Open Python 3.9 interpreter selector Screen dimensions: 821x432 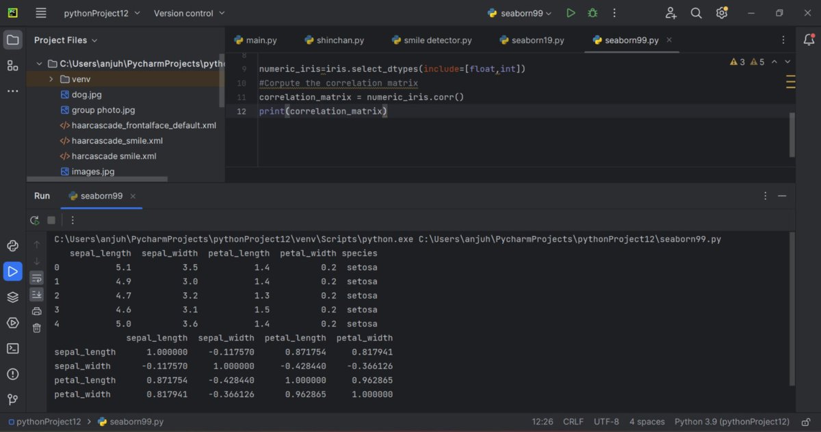pos(732,422)
